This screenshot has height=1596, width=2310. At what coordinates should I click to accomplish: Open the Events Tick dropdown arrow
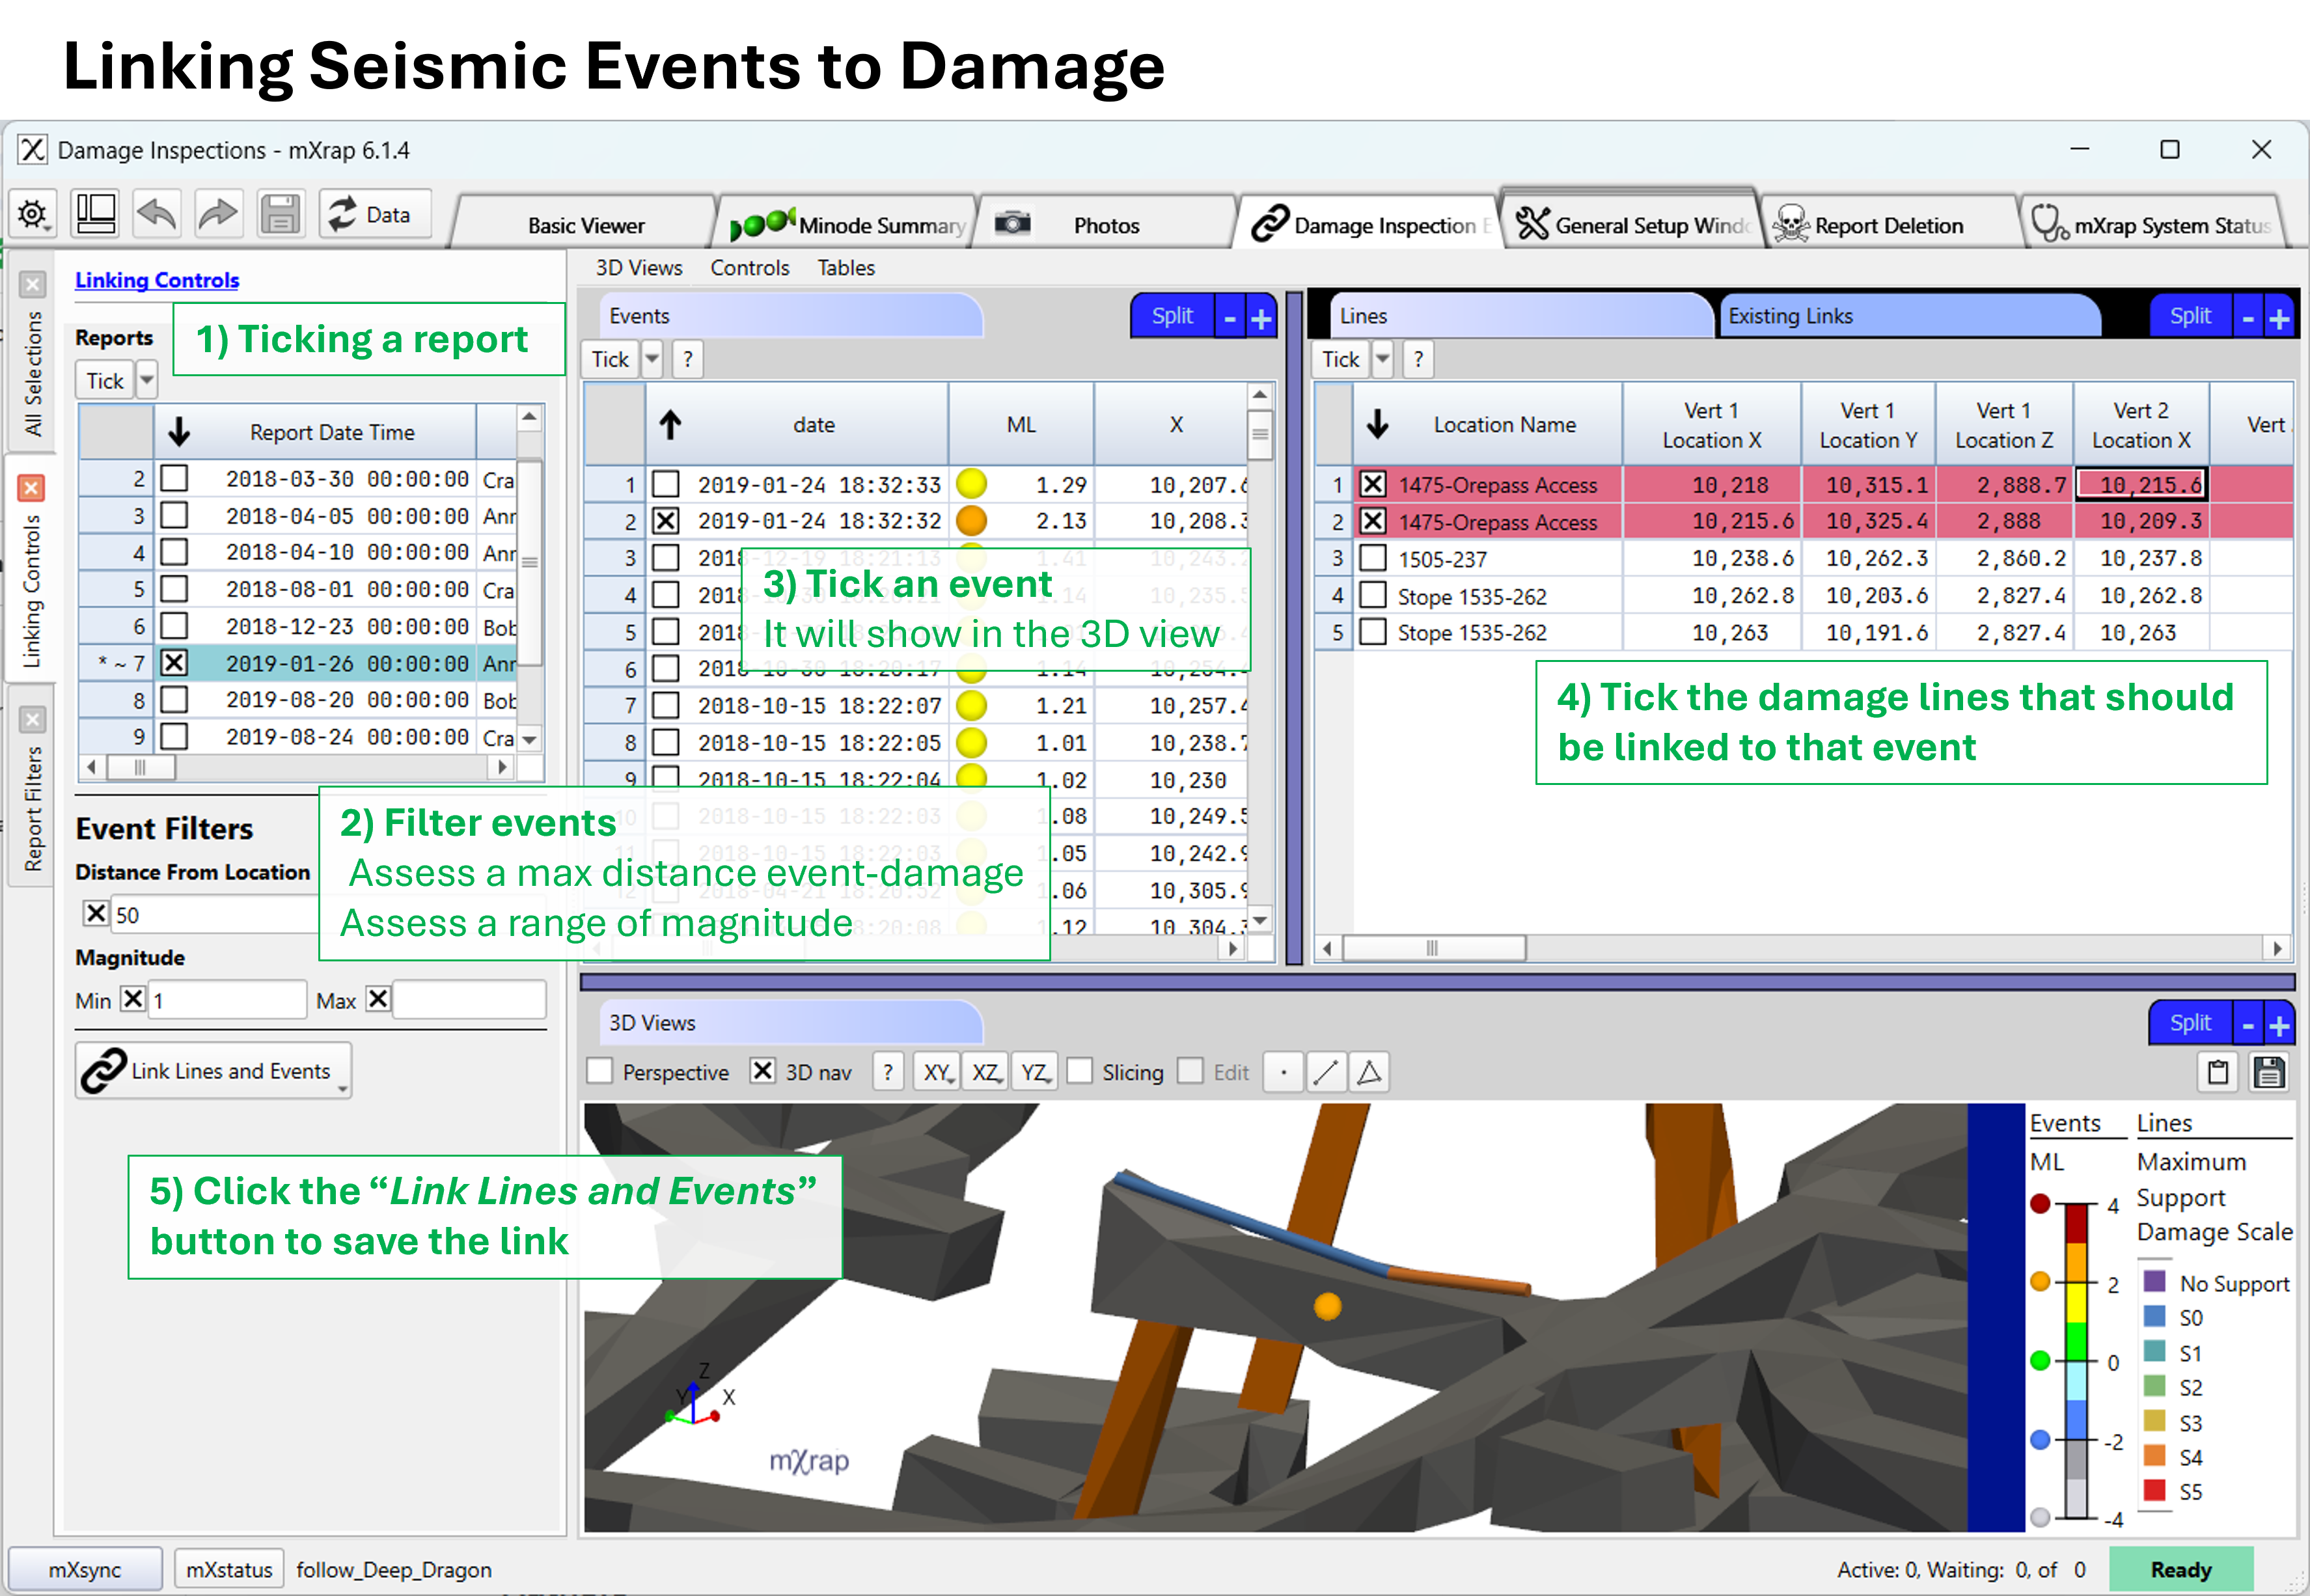tap(652, 359)
